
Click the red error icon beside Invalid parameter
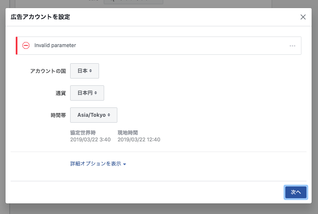[26, 45]
